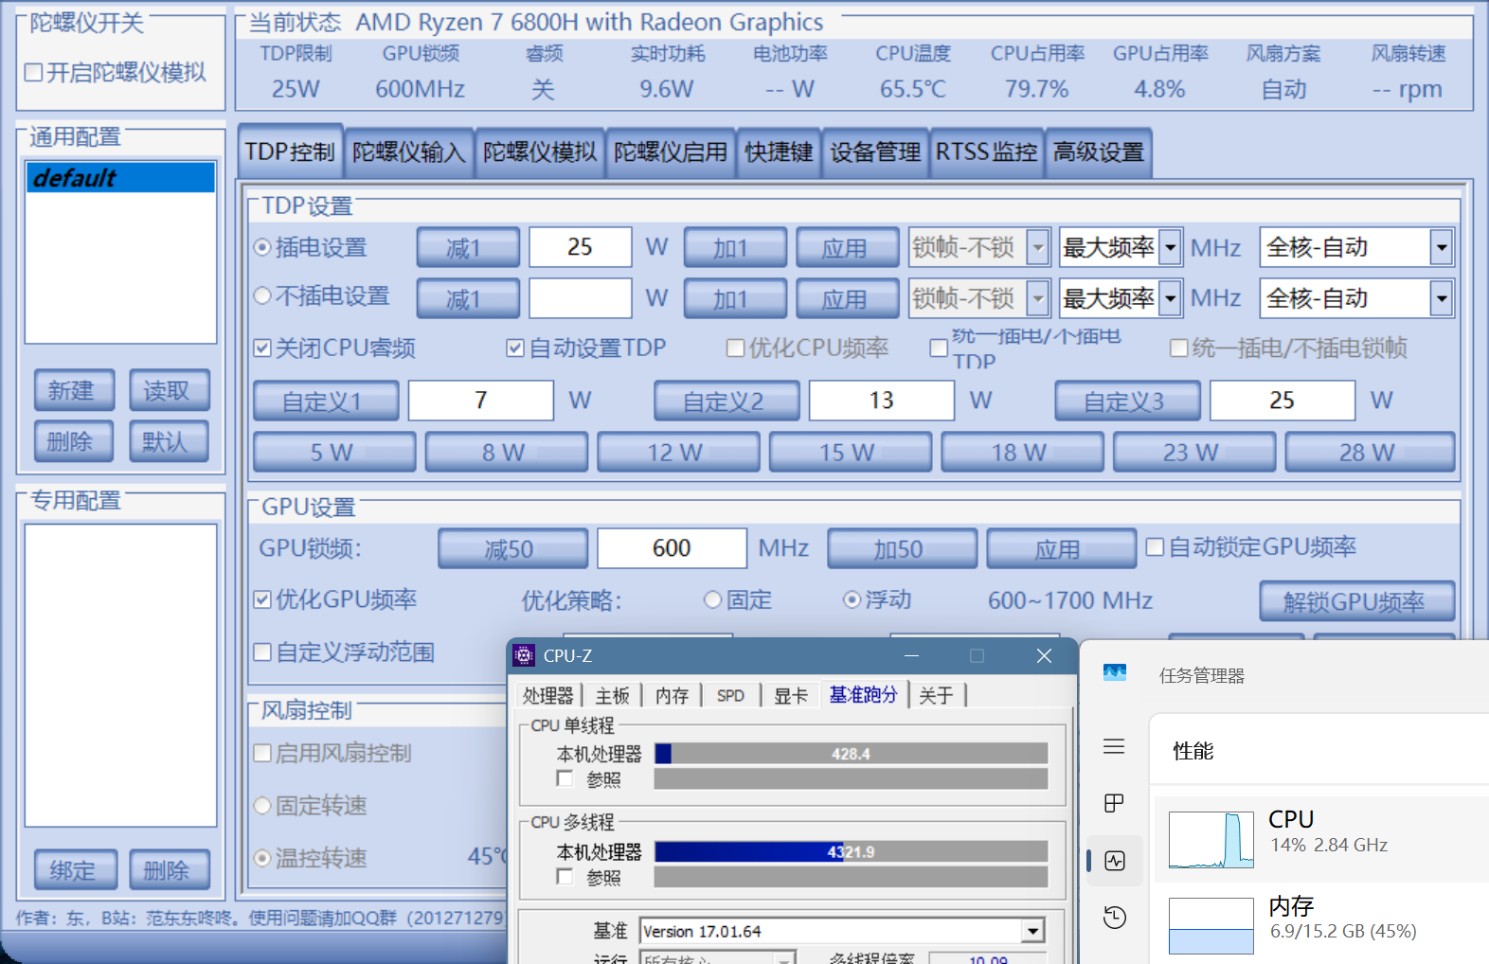The width and height of the screenshot is (1489, 964).
Task: Open CPU-Z 内存 tab
Action: (673, 696)
